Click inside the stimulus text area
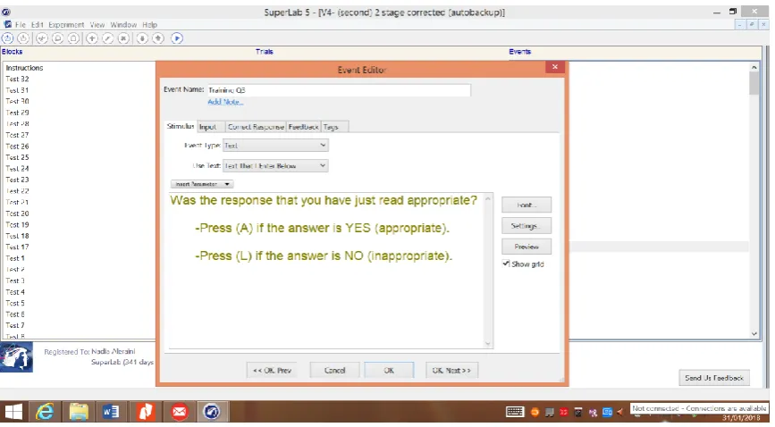 326,271
